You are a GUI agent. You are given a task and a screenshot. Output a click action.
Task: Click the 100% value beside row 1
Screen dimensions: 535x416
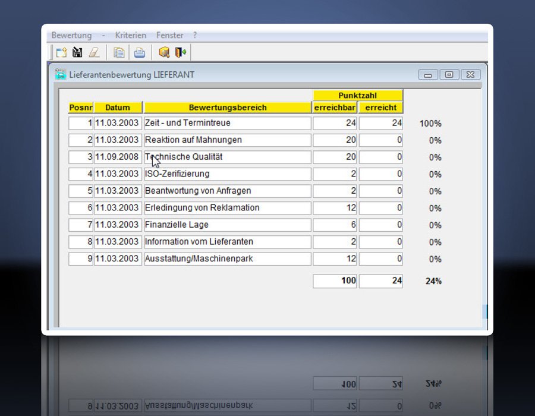click(430, 124)
